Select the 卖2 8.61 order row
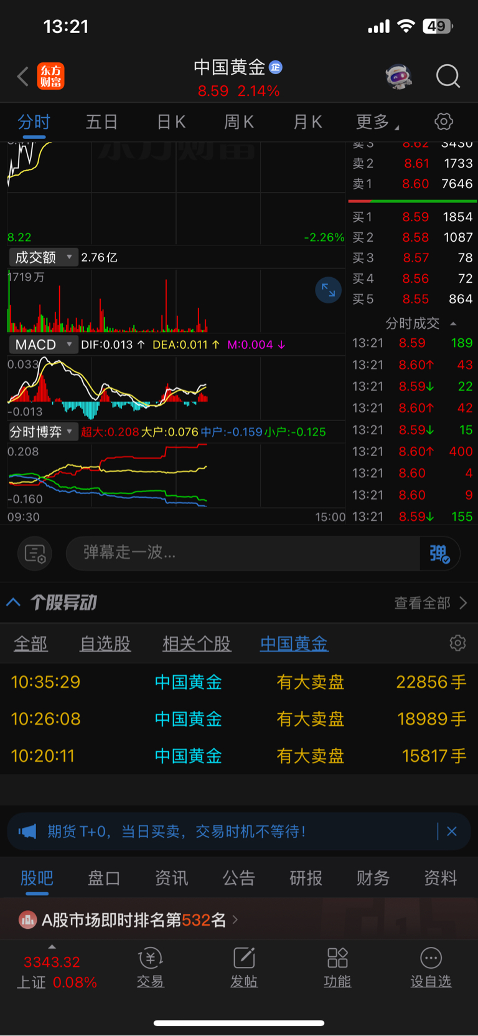This screenshot has height=1036, width=478. (413, 163)
